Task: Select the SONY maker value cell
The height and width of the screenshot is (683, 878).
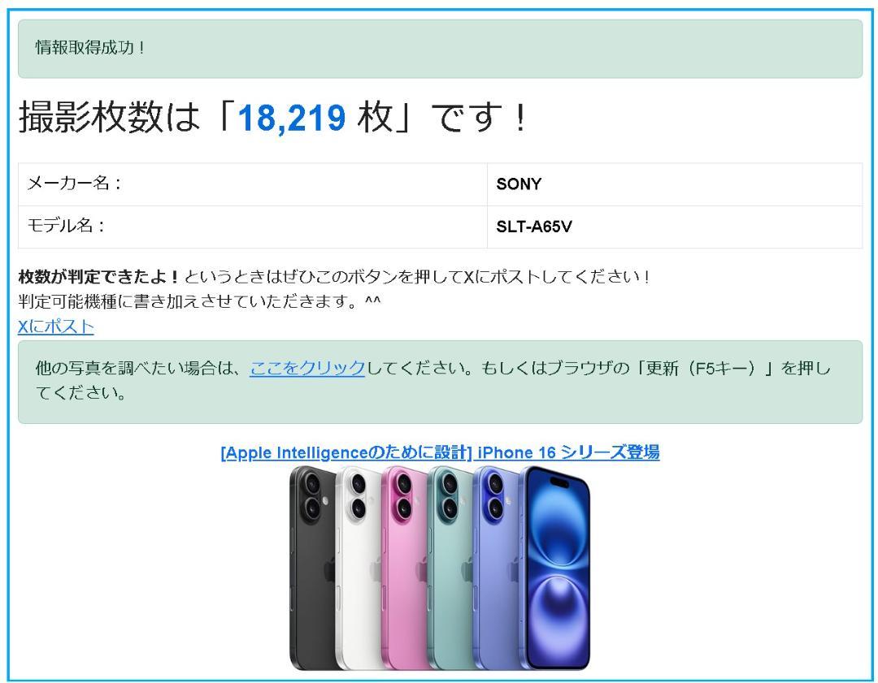Action: pyautogui.click(x=675, y=184)
